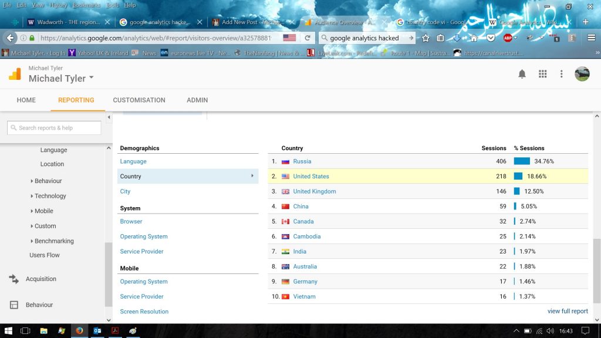
Task: Open Adobe Acrobat from the taskbar
Action: tap(115, 331)
